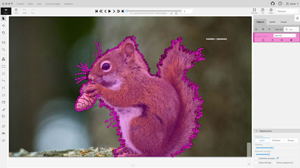The image size is (300, 168).
Task: Select the Draw polyline tool
Action: pyautogui.click(x=4, y=80)
